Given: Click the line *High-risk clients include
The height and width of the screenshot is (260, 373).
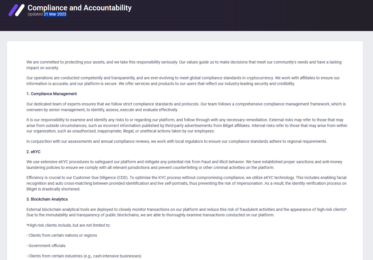Looking at the screenshot, I should (x=68, y=225).
